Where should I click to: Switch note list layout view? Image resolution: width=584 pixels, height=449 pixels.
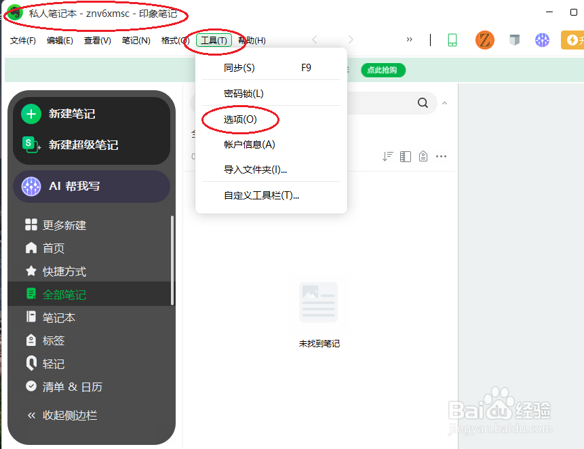[x=405, y=156]
